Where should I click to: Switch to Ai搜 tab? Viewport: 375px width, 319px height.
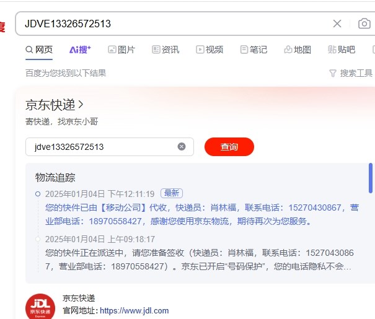pos(80,50)
